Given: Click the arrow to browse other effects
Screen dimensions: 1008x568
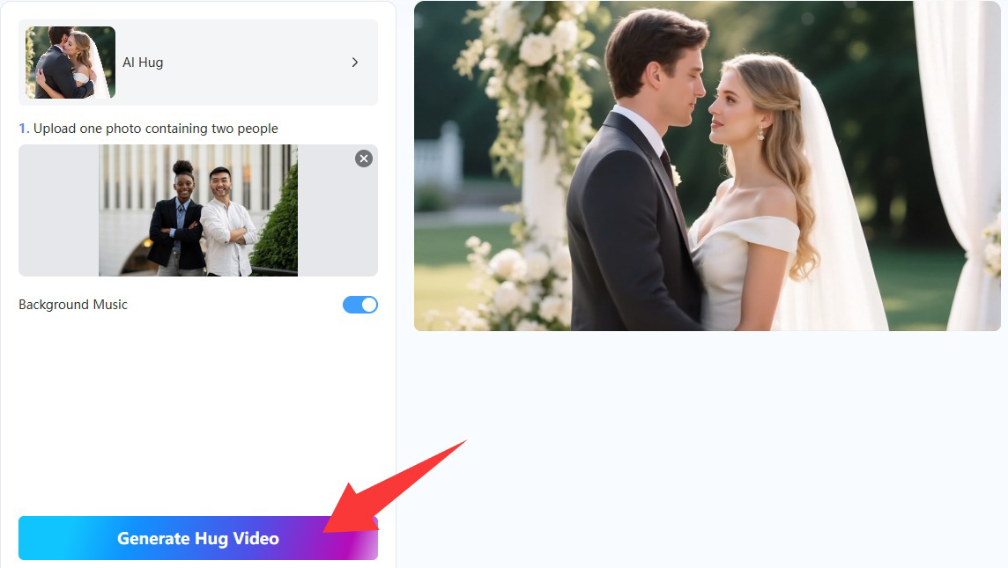Looking at the screenshot, I should pyautogui.click(x=355, y=62).
